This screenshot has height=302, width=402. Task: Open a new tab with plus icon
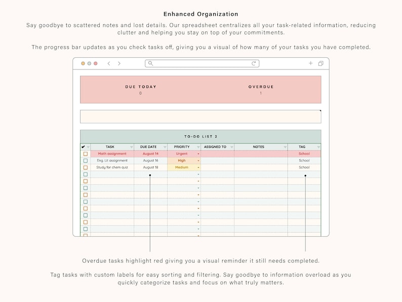point(310,63)
